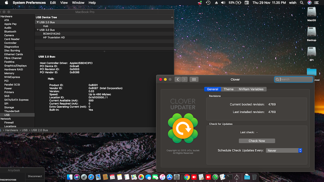Click the date and time in menu bar
The width and height of the screenshot is (324, 182).
pyautogui.click(x=269, y=3)
